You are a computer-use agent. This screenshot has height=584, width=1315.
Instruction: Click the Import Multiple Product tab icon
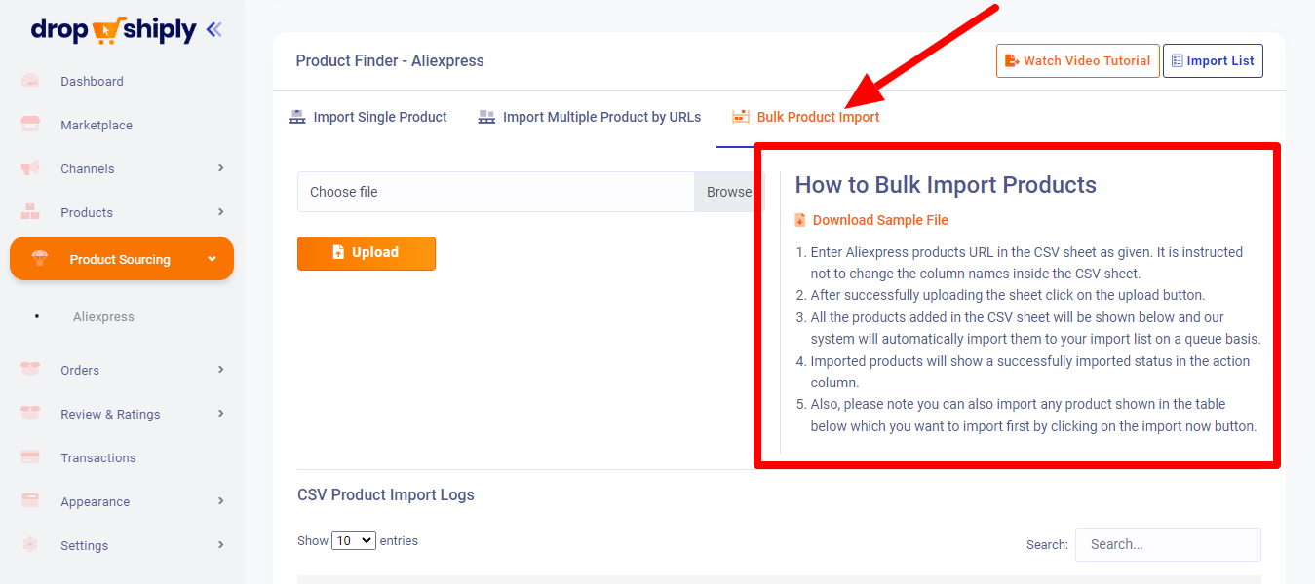click(486, 117)
